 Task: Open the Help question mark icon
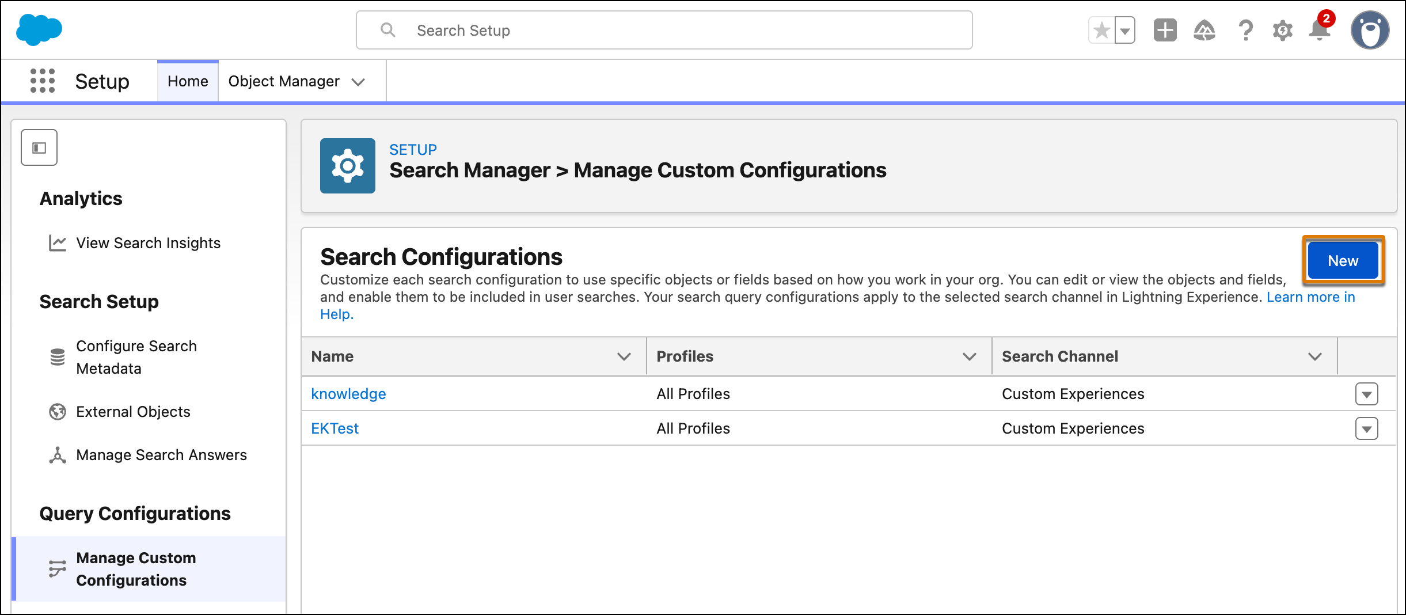click(1245, 31)
